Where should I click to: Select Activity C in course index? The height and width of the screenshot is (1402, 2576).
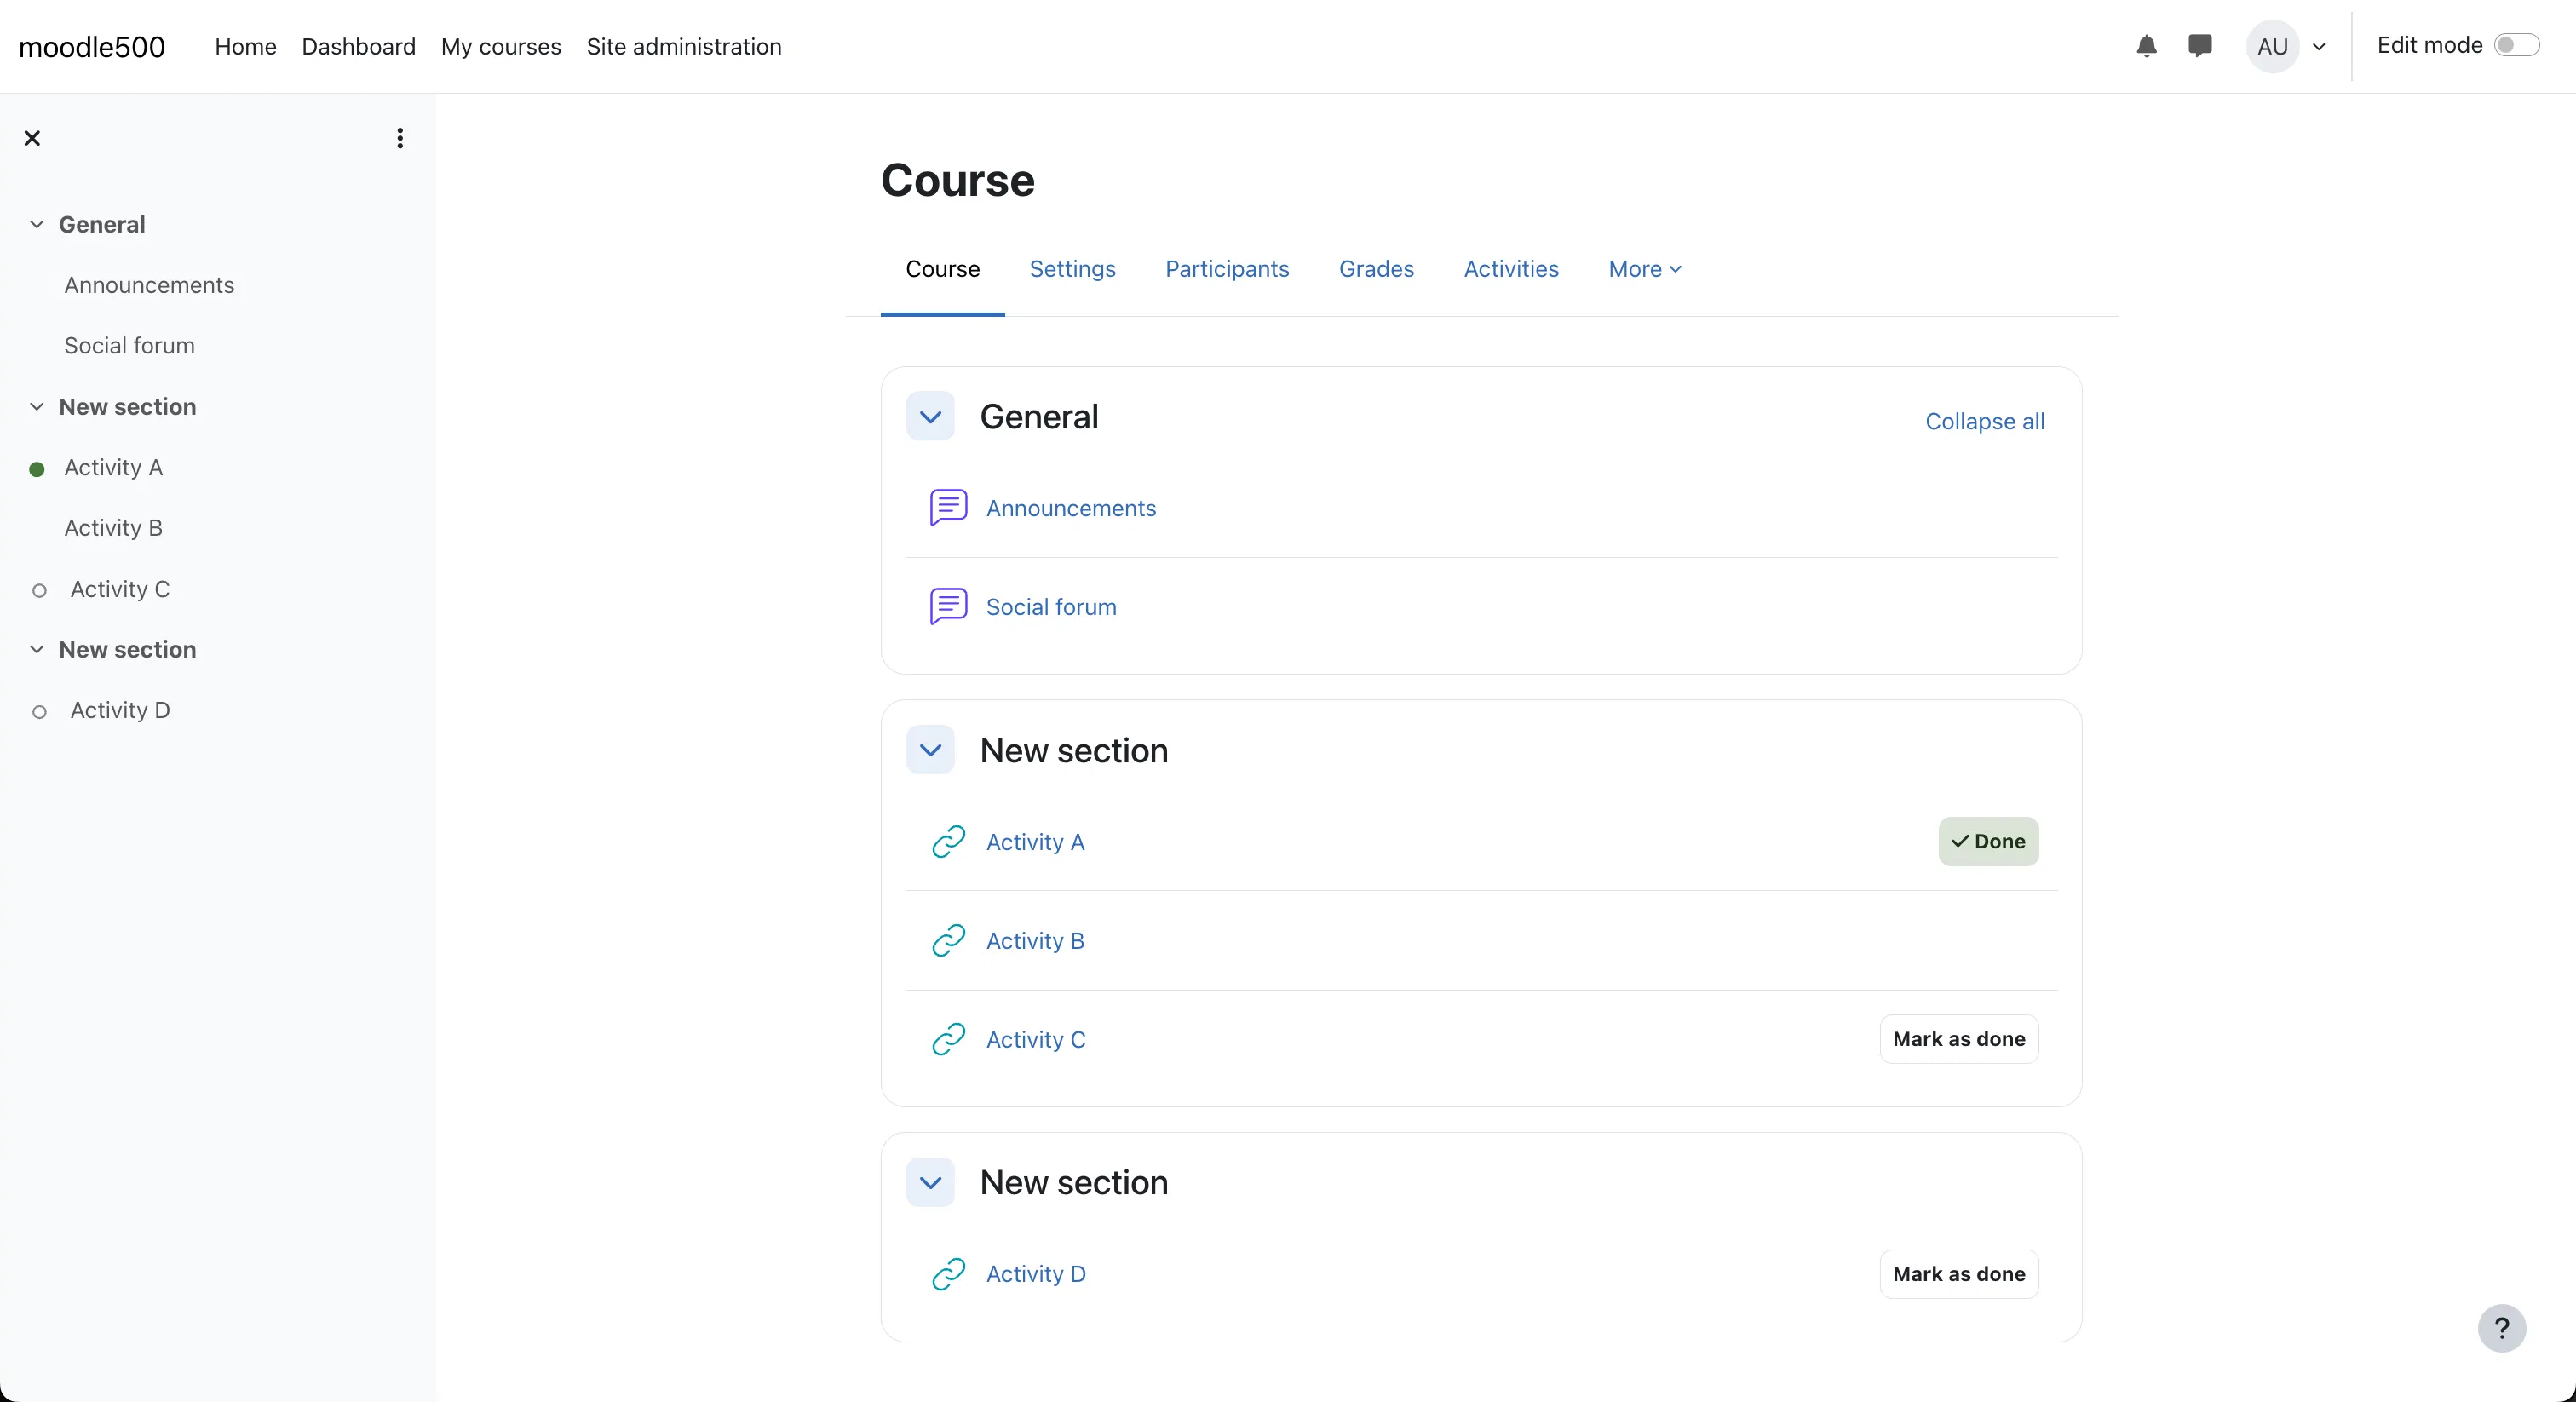(120, 589)
